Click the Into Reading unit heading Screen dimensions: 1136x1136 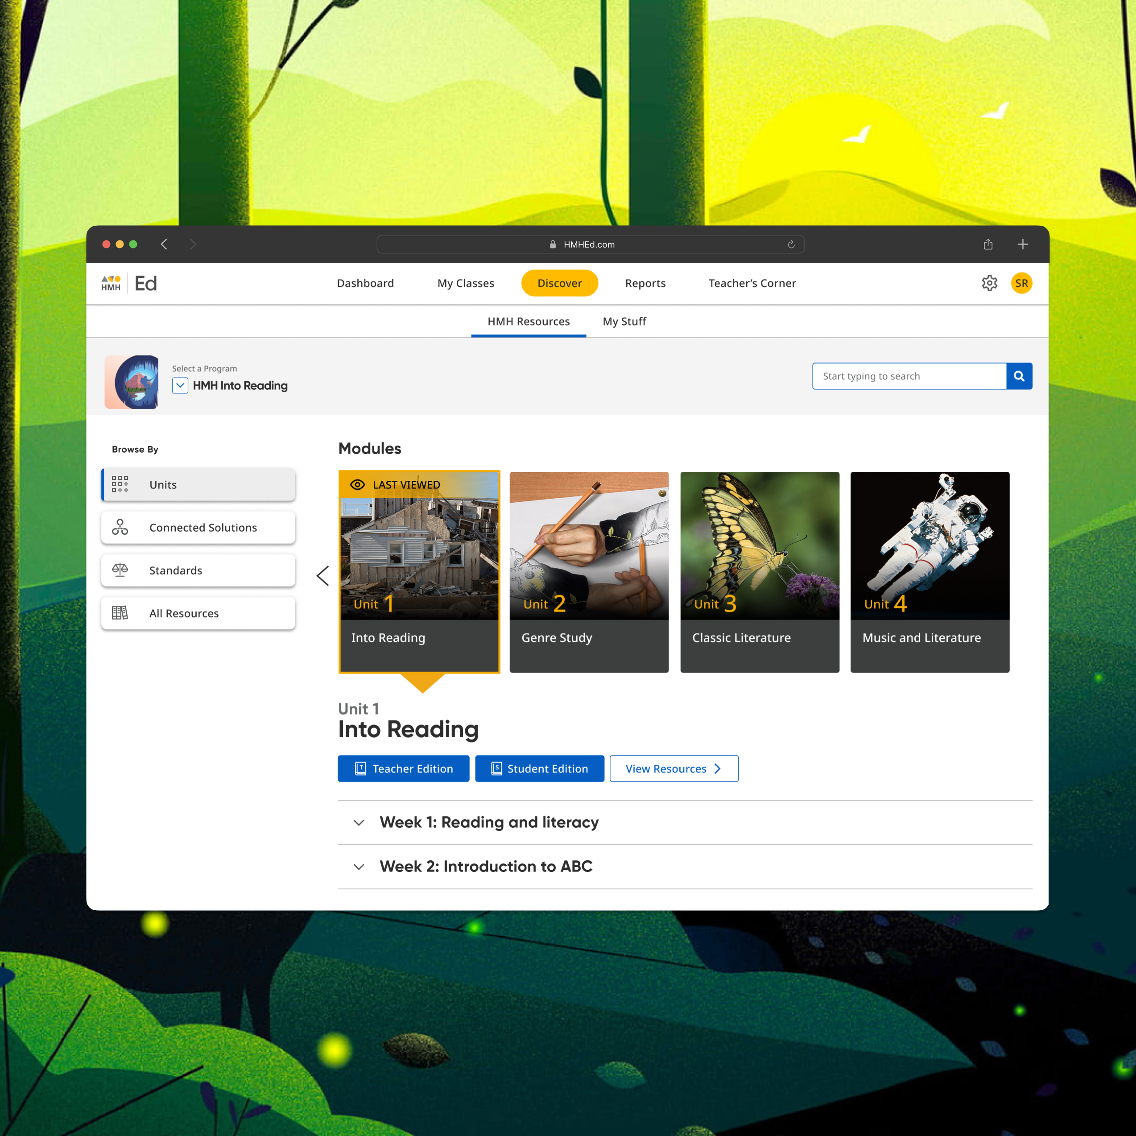[x=408, y=730]
